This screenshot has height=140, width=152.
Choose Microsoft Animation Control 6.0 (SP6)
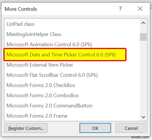pos(72,44)
